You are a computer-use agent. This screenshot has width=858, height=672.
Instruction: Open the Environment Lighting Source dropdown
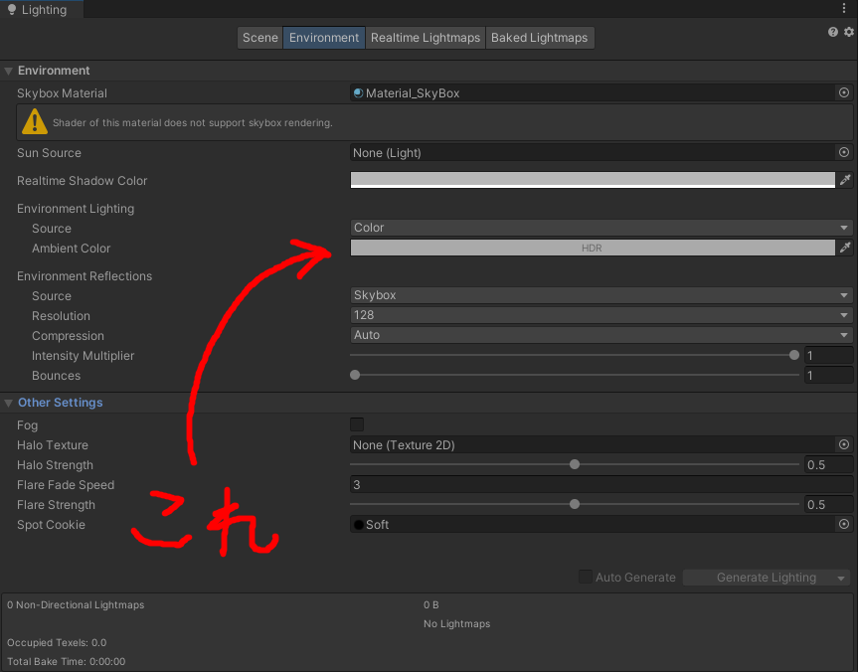(x=601, y=228)
